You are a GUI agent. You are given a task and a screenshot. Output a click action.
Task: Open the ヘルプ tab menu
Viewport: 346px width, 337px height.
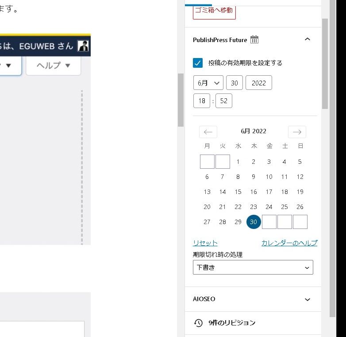point(54,66)
